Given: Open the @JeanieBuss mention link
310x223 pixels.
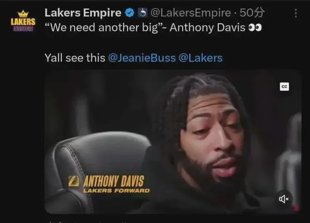Looking at the screenshot, I should (x=142, y=58).
